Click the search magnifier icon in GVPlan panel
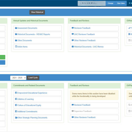The width and height of the screenshot is (132, 132). click(x=129, y=105)
